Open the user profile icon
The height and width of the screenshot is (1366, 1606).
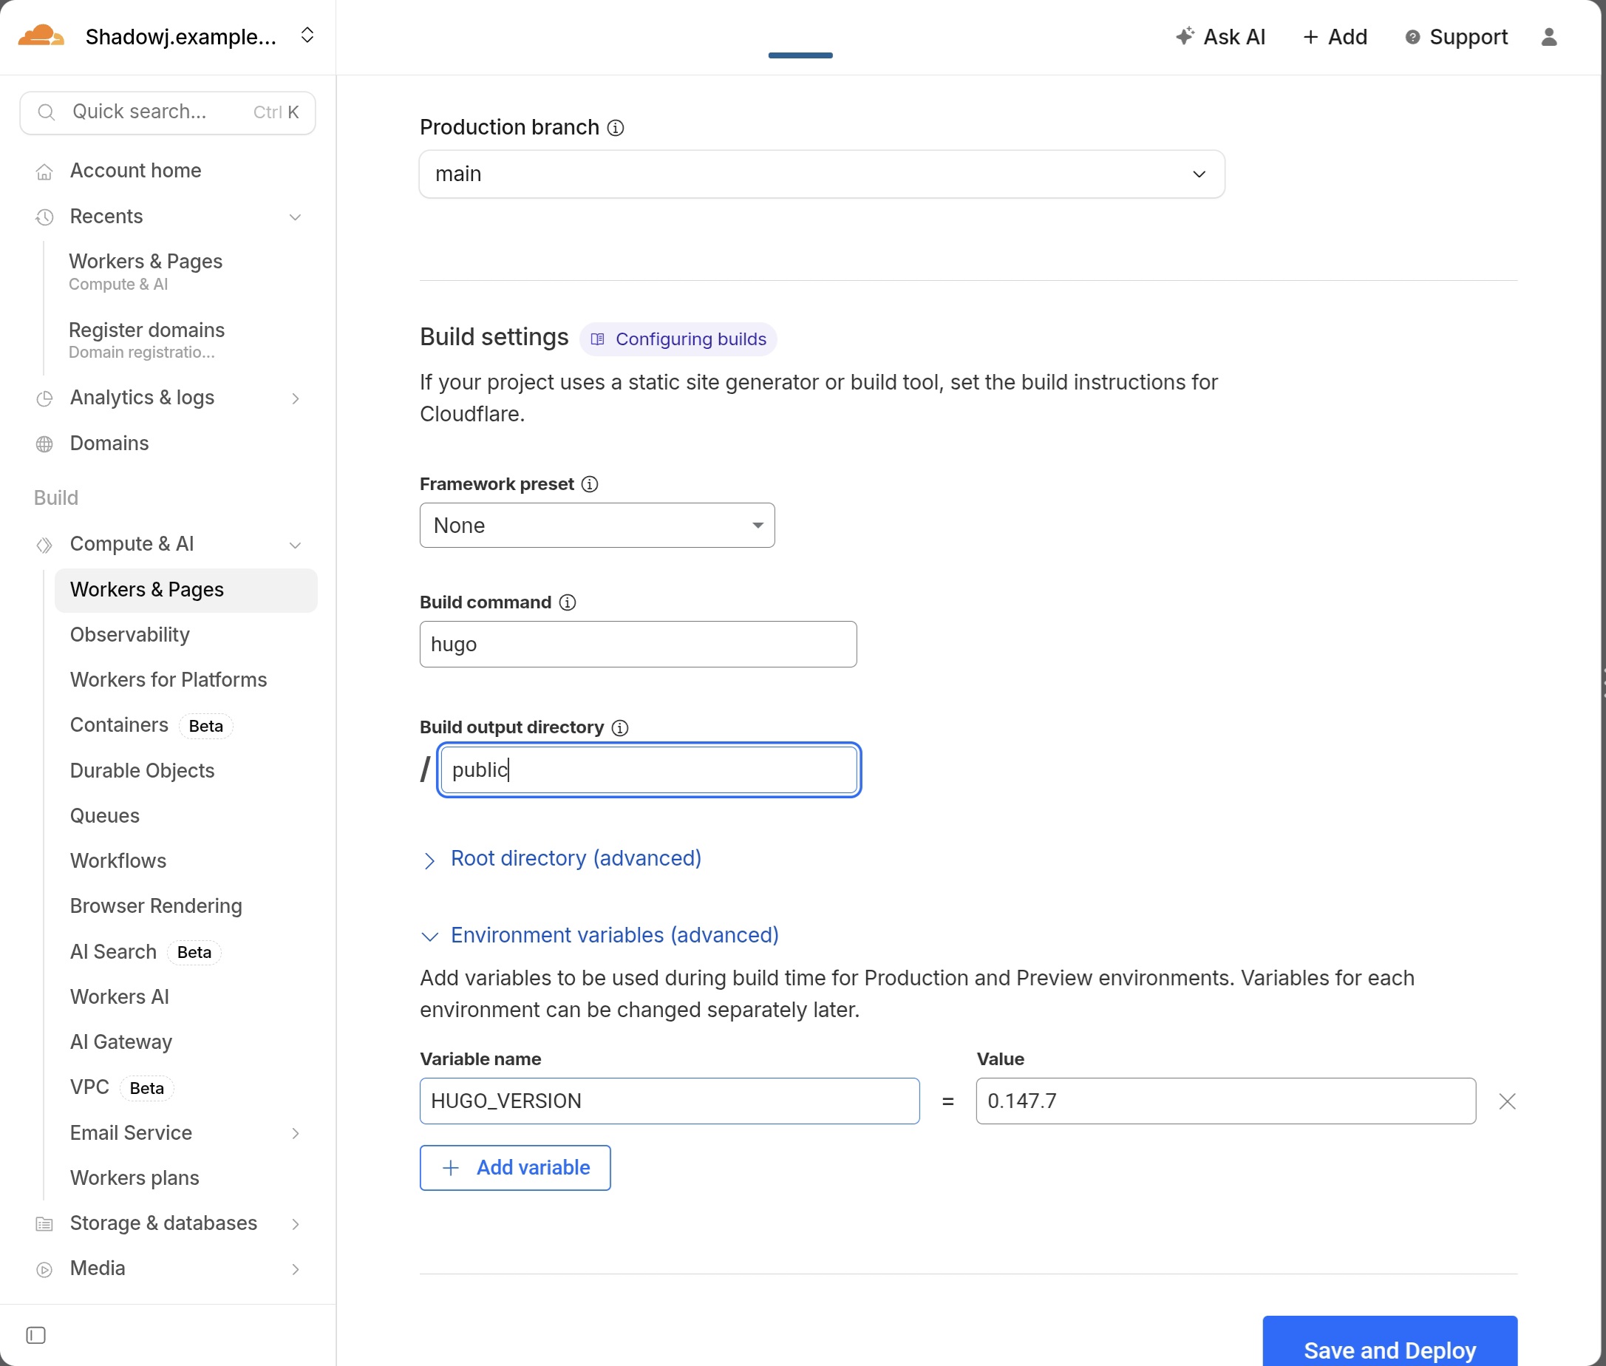1548,37
